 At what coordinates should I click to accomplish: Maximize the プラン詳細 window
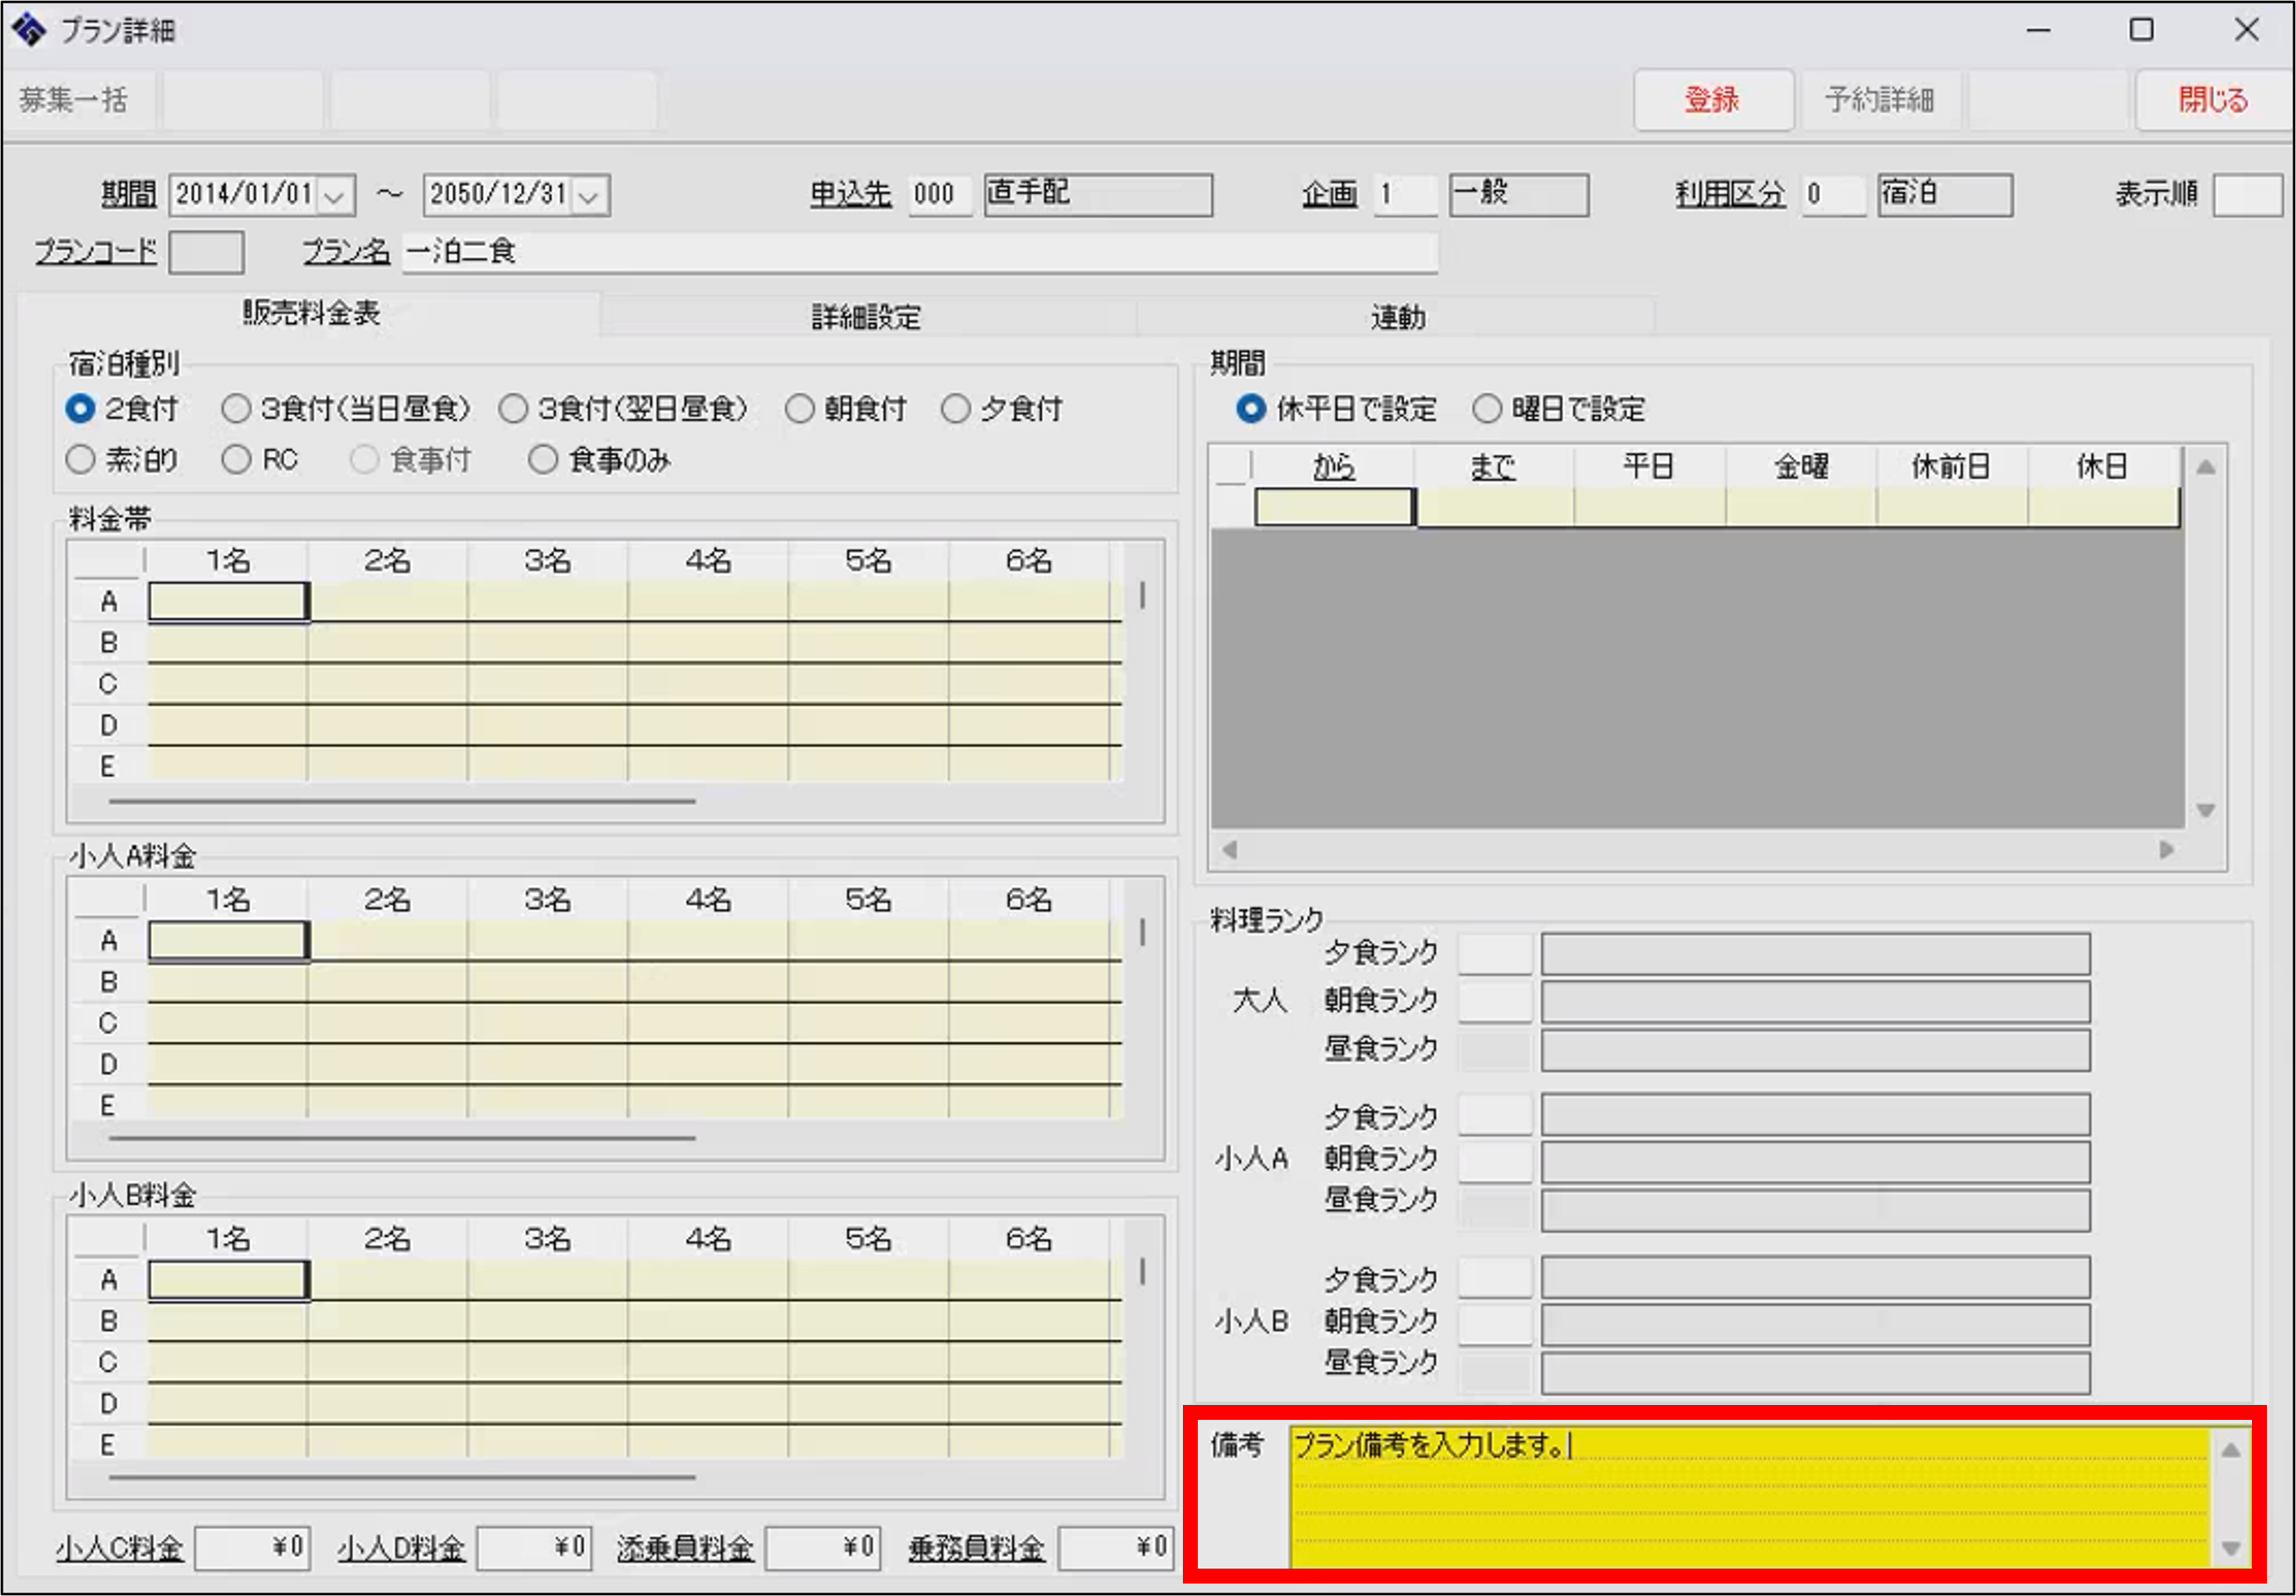2141,30
